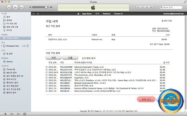Select 돌핀브라우저HD order radio button
The width and height of the screenshot is (187, 116).
click(x=46, y=86)
